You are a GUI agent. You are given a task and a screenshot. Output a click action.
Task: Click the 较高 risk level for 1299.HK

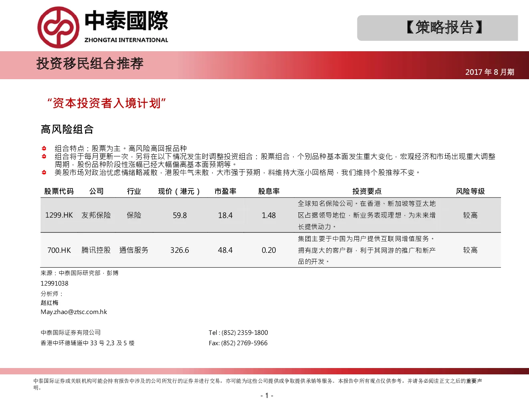470,215
